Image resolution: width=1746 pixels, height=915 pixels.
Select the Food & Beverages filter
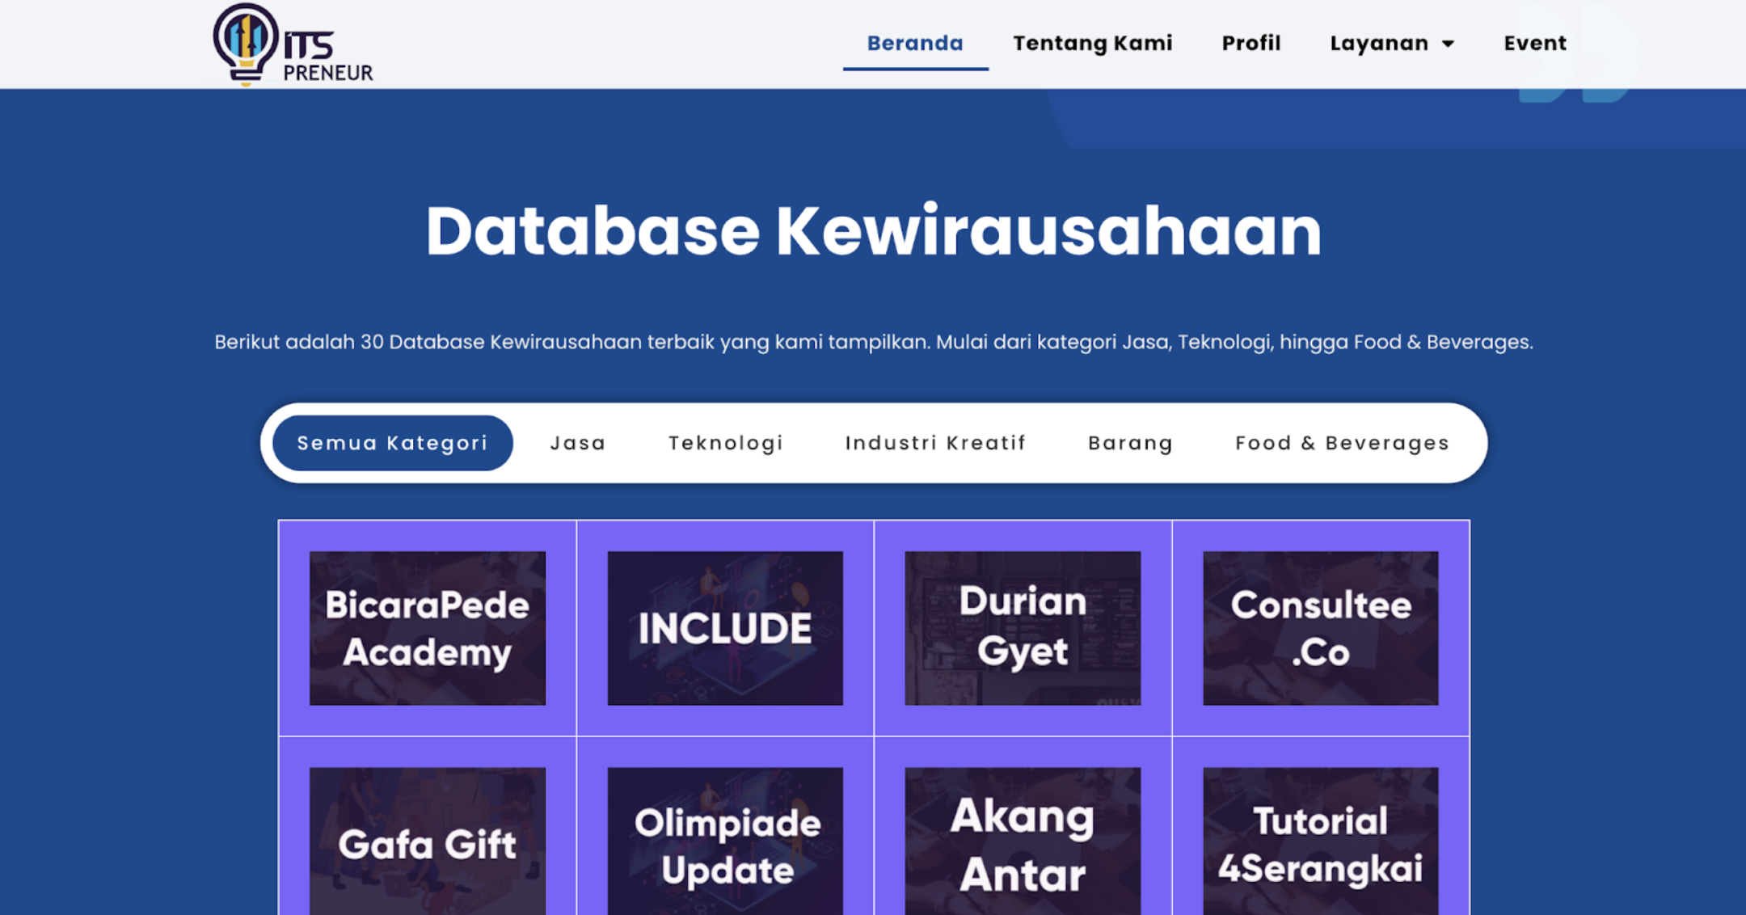1341,442
